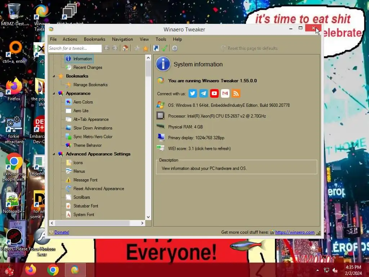The image size is (369, 277).
Task: Click the Search for a tweak field
Action: tap(75, 48)
